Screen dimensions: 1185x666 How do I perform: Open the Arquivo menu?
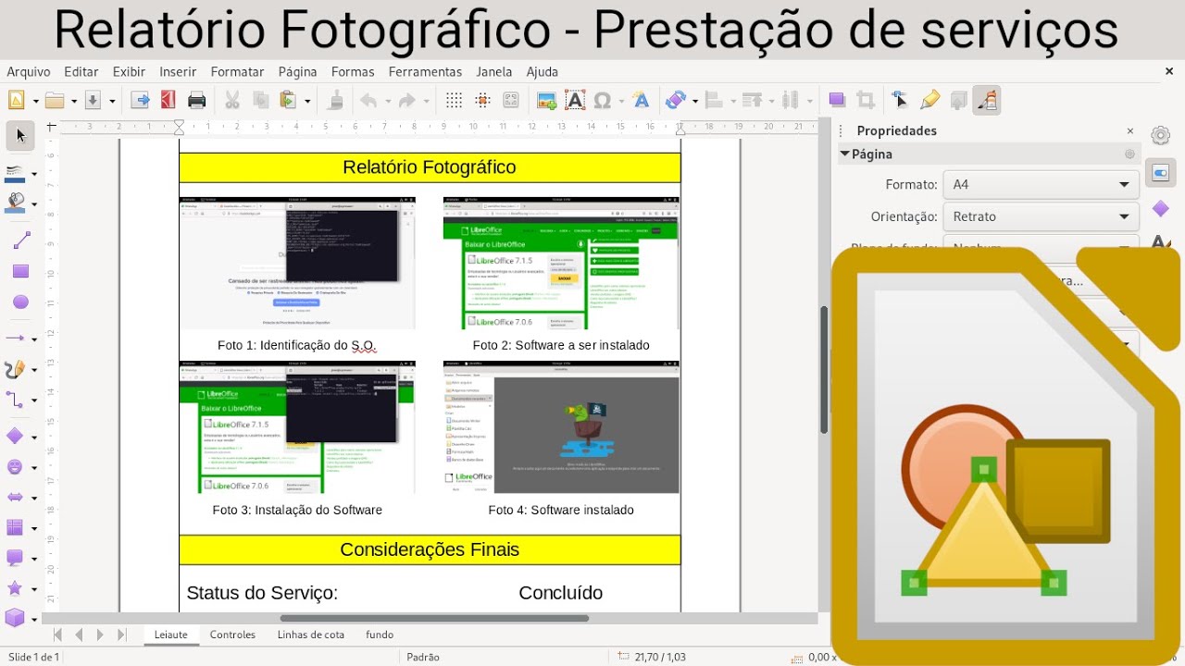coord(29,71)
